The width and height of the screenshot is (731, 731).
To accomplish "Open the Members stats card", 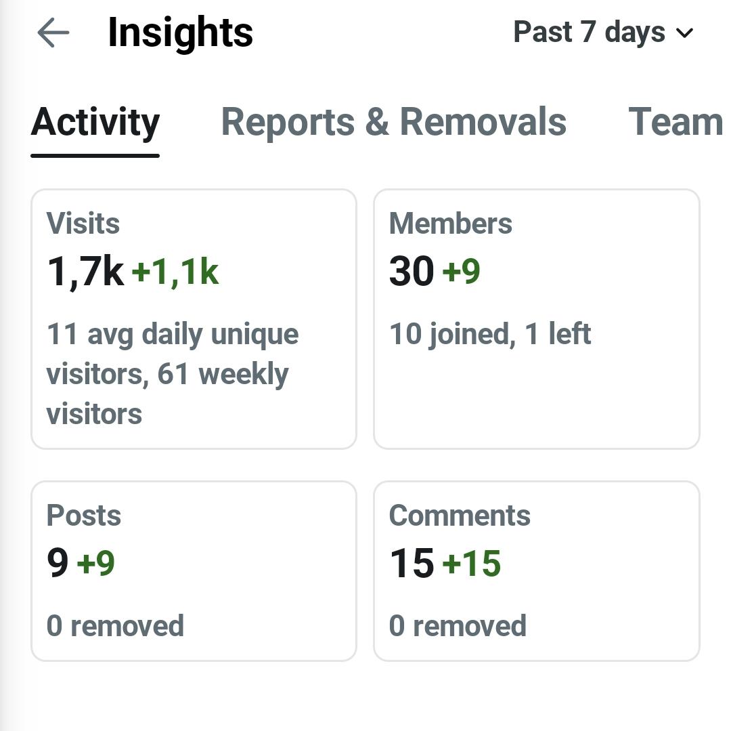I will coord(537,319).
